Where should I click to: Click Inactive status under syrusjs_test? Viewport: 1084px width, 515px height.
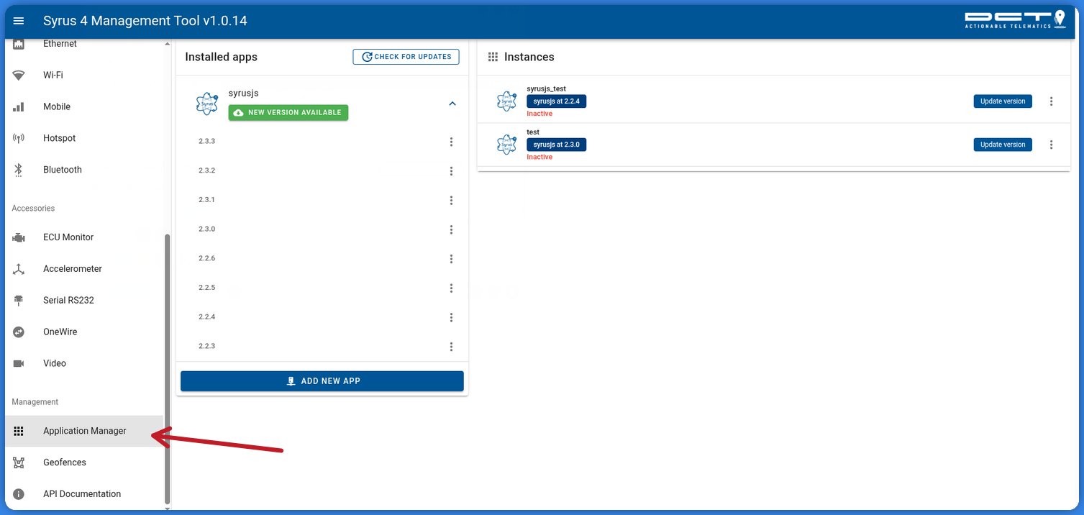pos(539,114)
